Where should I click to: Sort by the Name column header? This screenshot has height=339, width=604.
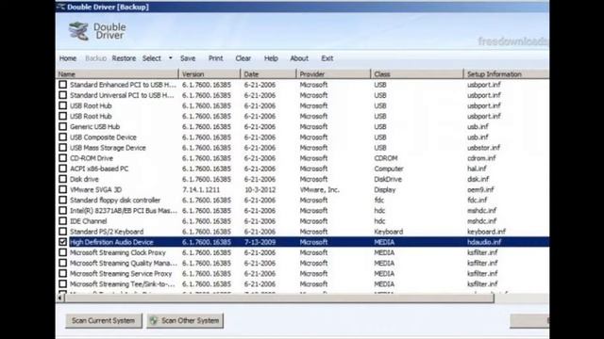pyautogui.click(x=117, y=73)
